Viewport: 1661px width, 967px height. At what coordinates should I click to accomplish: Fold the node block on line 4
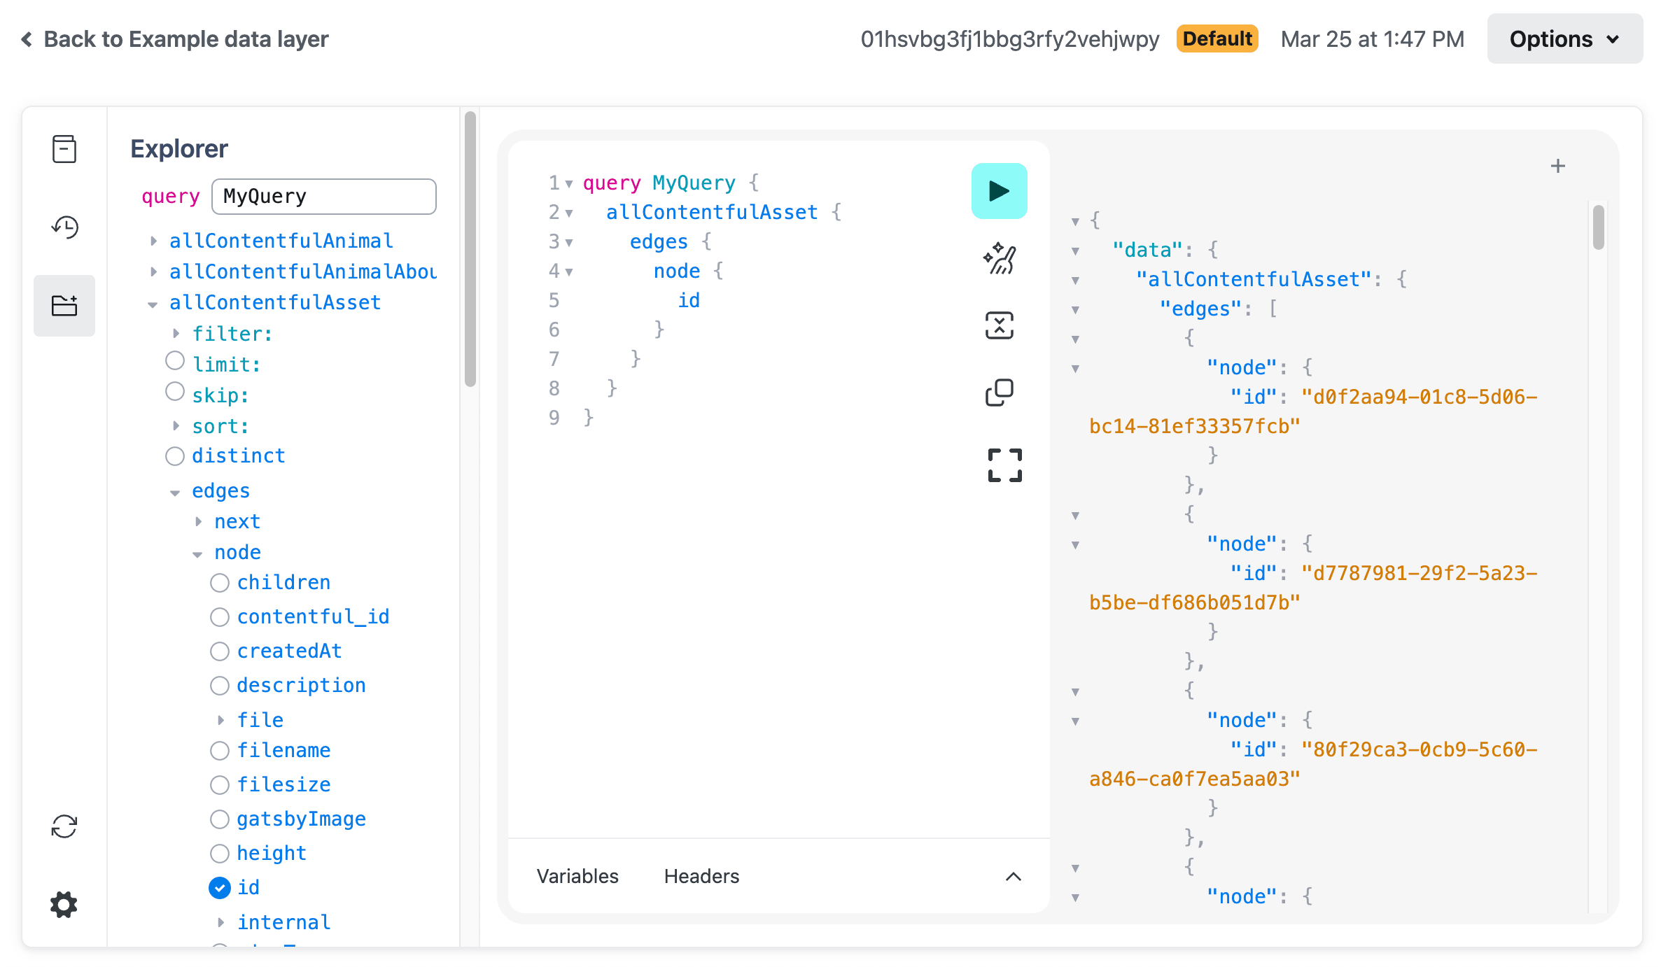[569, 272]
